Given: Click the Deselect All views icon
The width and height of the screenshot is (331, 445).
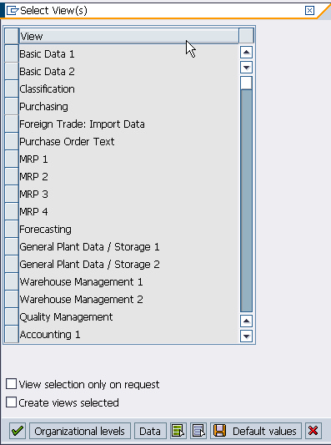Looking at the screenshot, I should pos(198,431).
